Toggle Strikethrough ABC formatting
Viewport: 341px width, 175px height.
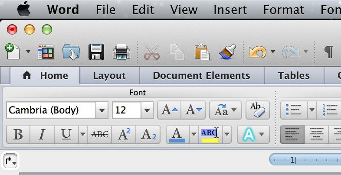99,134
